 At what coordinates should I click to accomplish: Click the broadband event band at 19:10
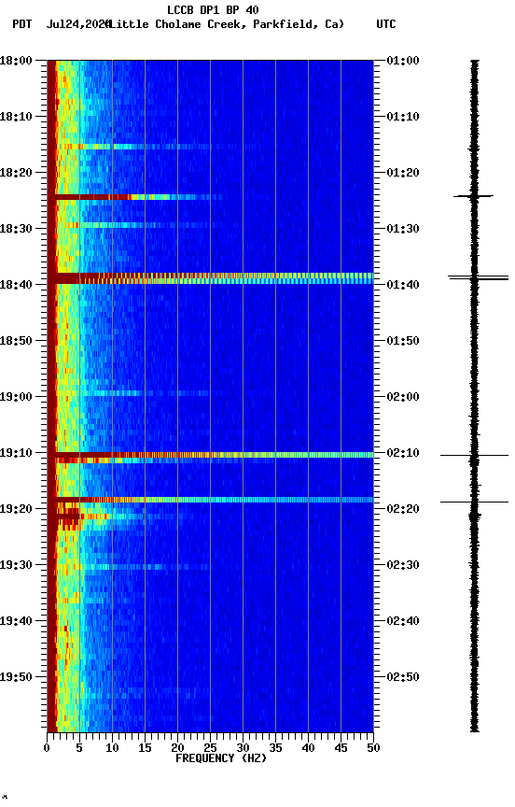click(x=210, y=455)
